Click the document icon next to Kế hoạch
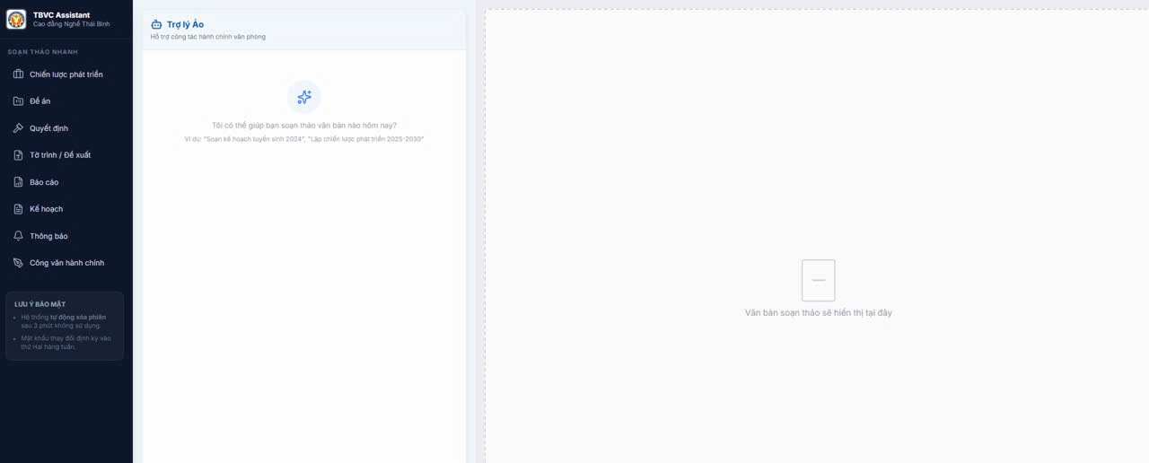Screen dimensions: 1149x463 pos(18,209)
